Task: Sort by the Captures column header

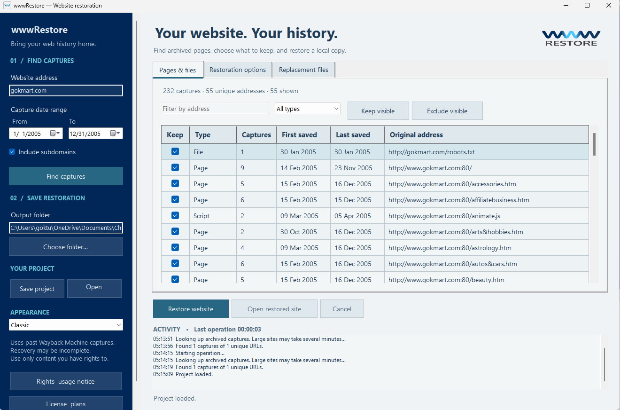Action: [x=256, y=134]
